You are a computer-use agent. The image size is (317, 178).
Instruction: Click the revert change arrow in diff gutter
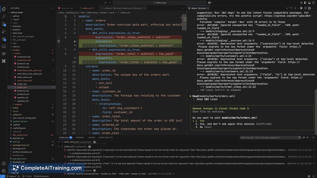click(59, 41)
